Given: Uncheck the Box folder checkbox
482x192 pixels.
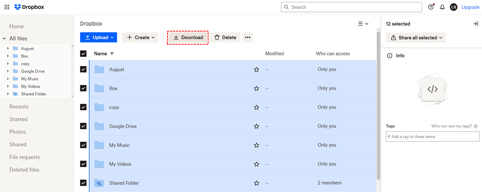Looking at the screenshot, I should tap(84, 88).
